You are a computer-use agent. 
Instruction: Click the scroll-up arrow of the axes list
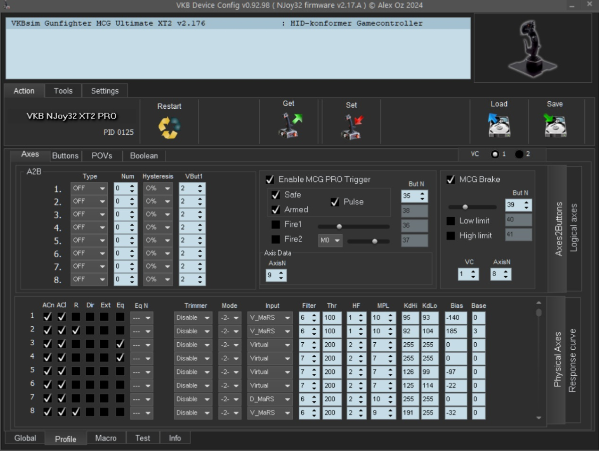click(x=539, y=303)
